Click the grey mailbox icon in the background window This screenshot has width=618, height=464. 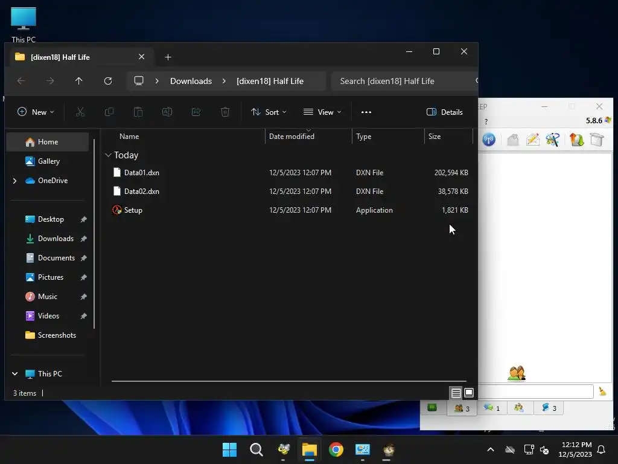[x=513, y=140]
